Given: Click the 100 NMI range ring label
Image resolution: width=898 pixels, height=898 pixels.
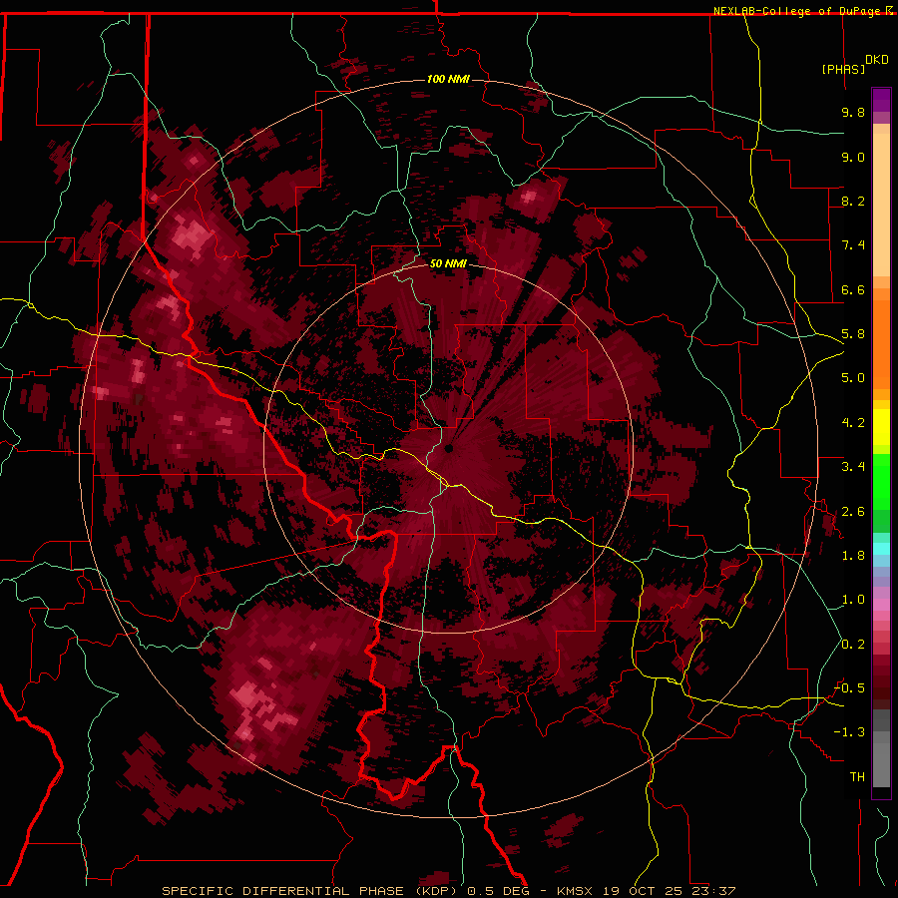Looking at the screenshot, I should point(448,79).
